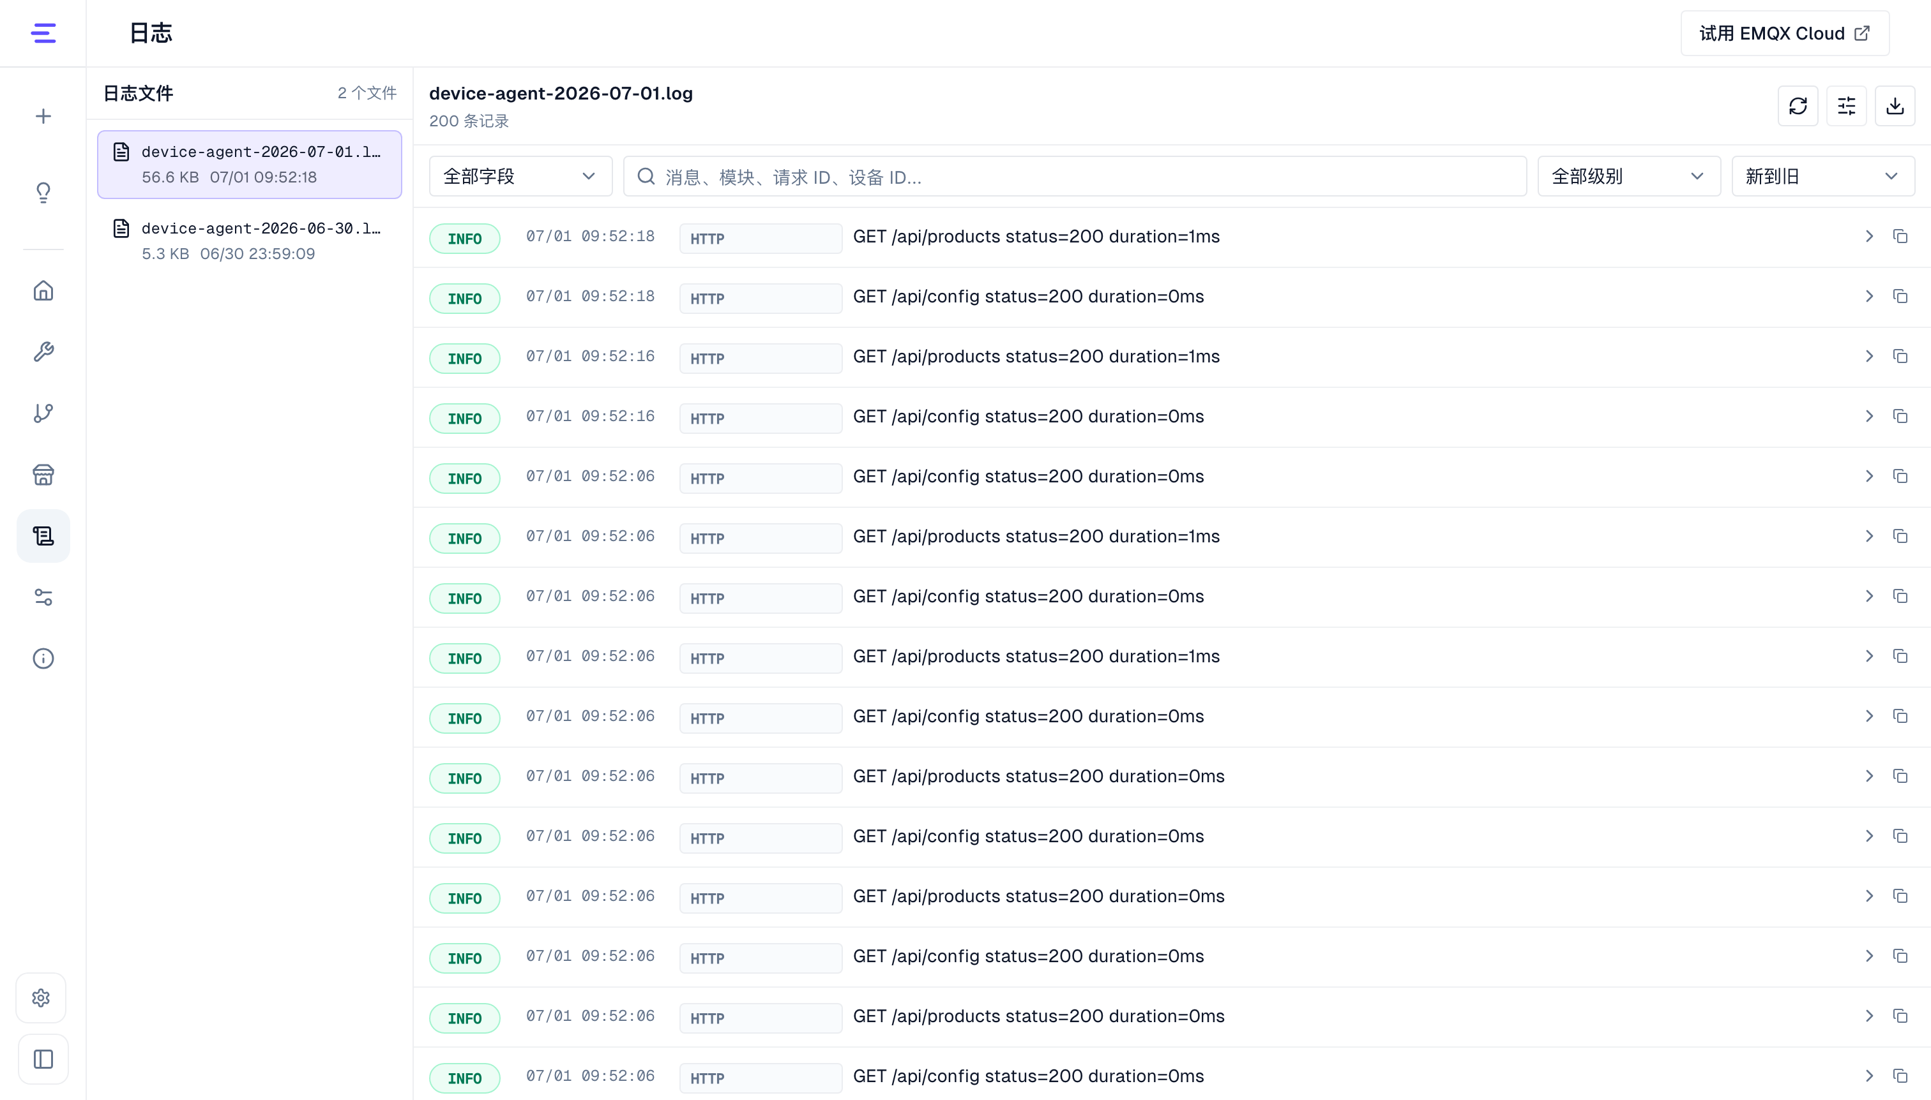The width and height of the screenshot is (1931, 1100).
Task: Download the current log file
Action: tap(1894, 106)
